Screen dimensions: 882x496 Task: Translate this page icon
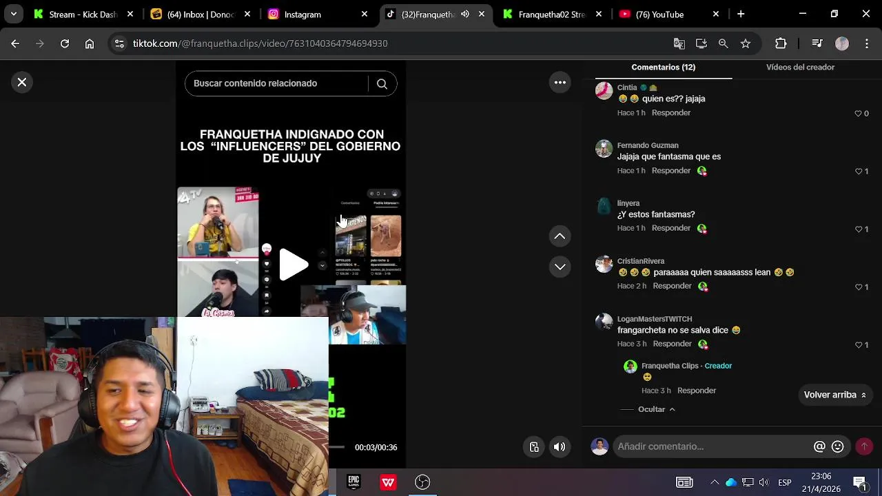[x=679, y=43]
